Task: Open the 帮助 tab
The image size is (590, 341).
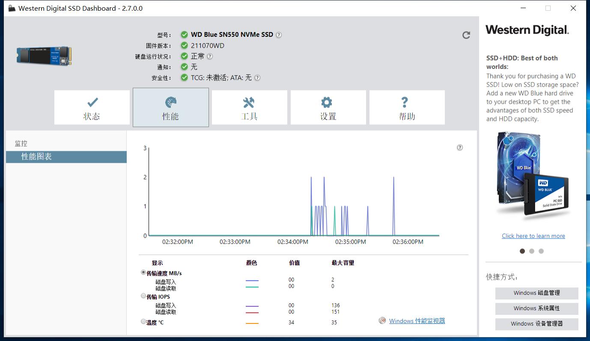Action: coord(407,108)
